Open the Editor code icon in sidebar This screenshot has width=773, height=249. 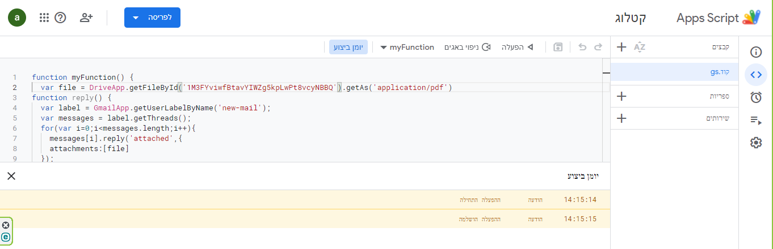755,74
